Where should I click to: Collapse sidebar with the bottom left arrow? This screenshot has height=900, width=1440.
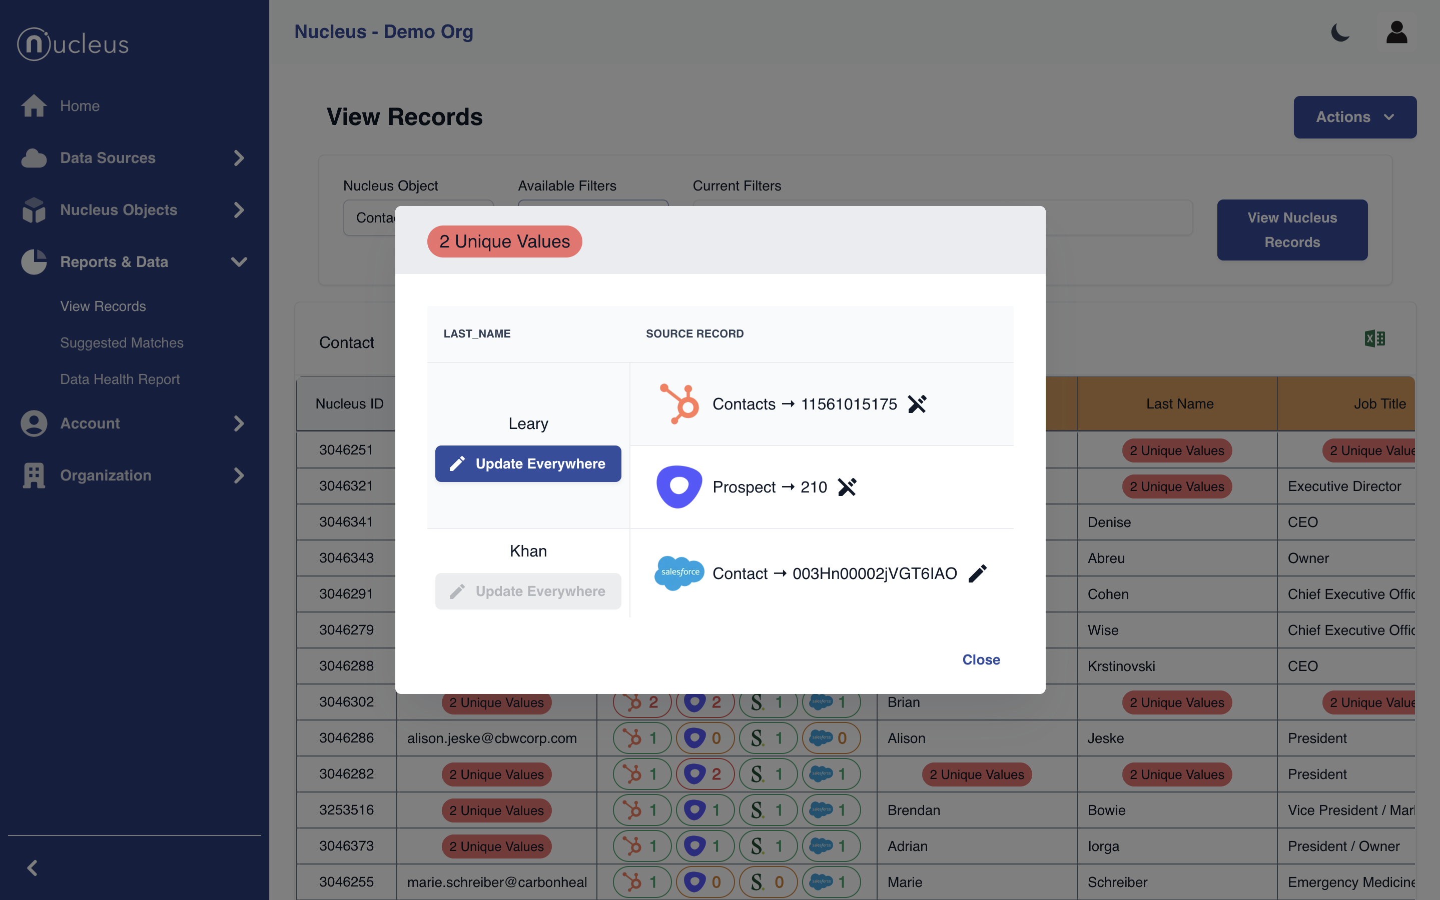[33, 868]
